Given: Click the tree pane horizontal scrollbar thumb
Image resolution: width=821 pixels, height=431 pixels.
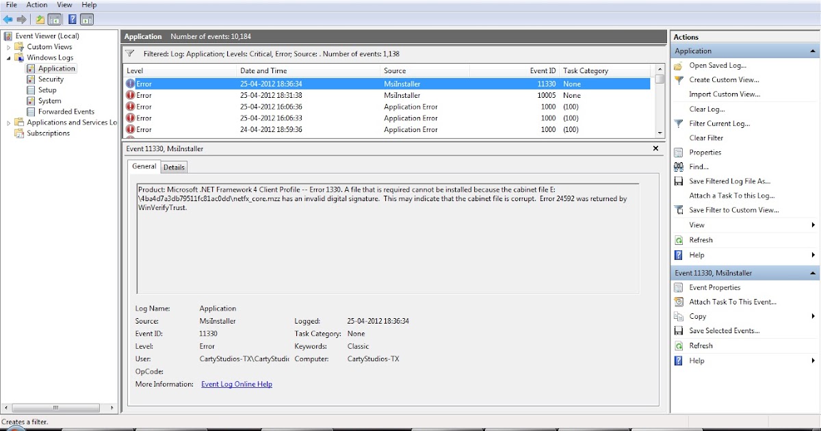Looking at the screenshot, I should tap(56, 408).
